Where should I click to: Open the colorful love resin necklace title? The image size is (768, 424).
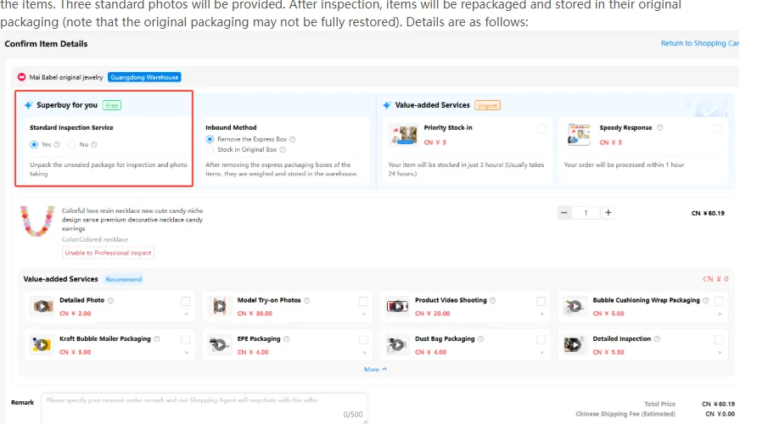coord(132,220)
